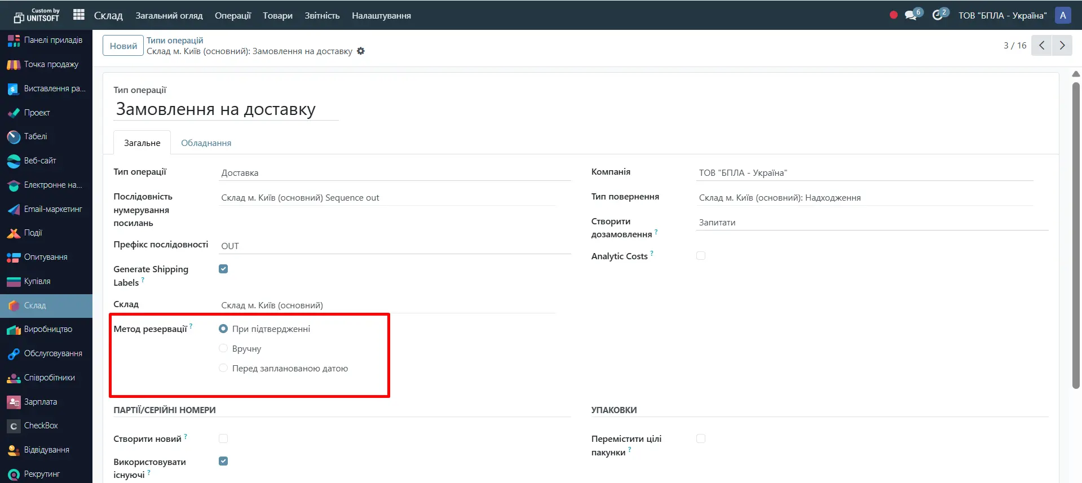Click the 'Префікс послідовності' input field

(395, 246)
